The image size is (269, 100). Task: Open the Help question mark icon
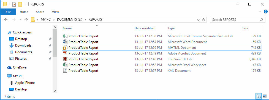pos(265,12)
